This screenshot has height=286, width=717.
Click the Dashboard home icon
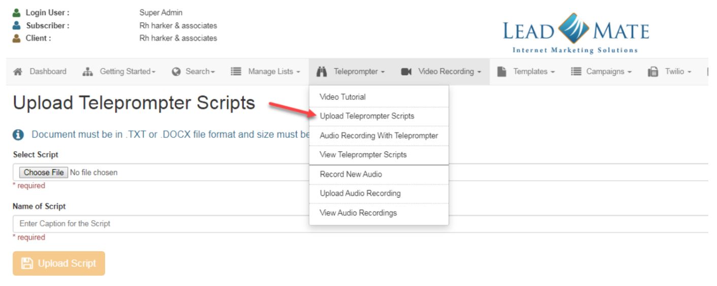point(17,72)
